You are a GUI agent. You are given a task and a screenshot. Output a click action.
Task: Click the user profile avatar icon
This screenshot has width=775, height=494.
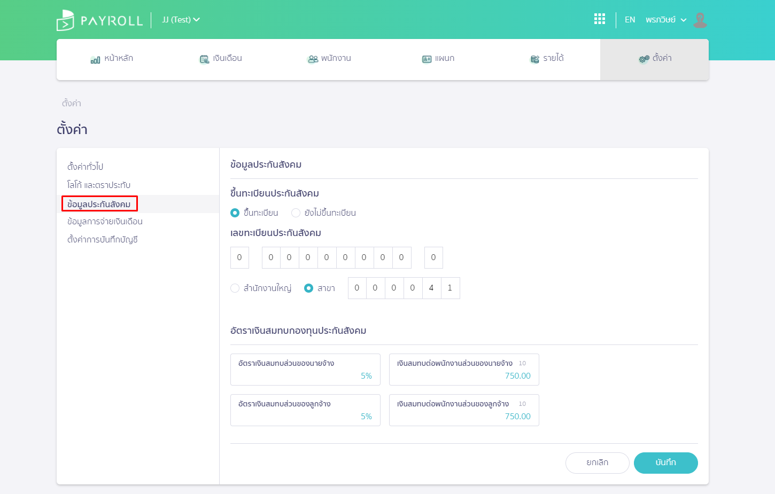click(x=700, y=20)
